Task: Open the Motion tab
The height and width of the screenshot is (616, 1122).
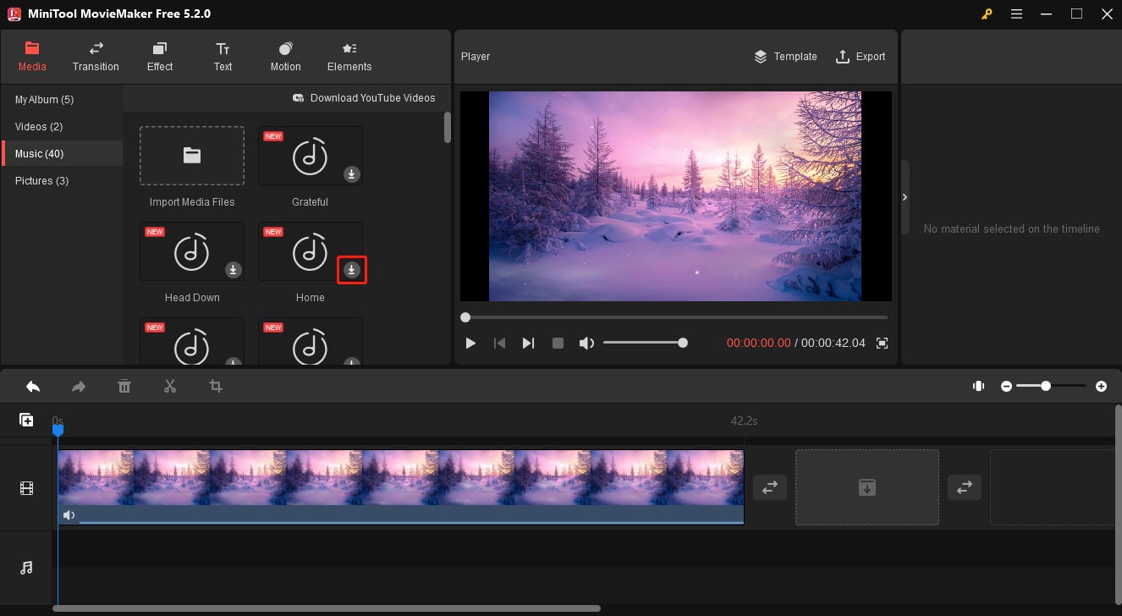Action: tap(285, 57)
